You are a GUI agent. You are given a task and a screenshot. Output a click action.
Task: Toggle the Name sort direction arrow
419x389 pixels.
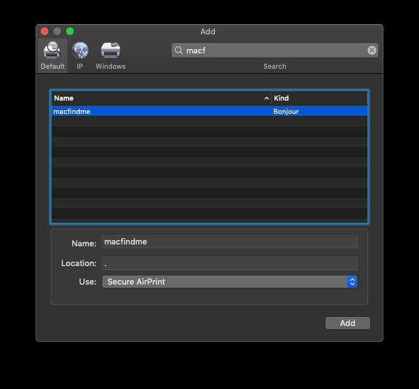coord(266,98)
